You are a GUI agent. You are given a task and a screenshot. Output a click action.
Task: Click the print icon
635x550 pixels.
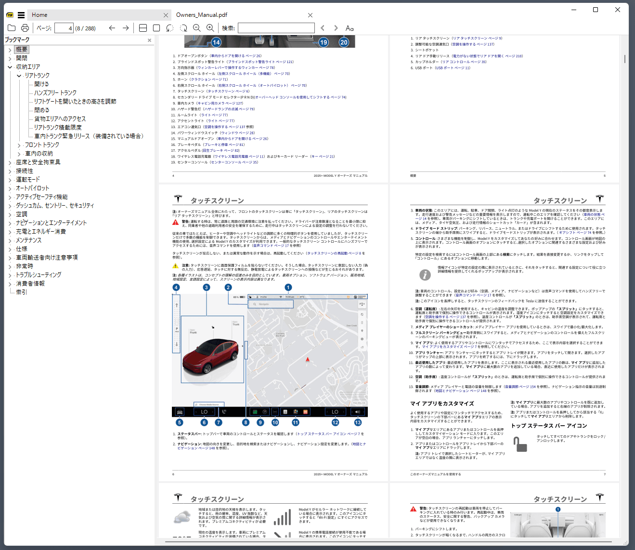click(x=25, y=28)
